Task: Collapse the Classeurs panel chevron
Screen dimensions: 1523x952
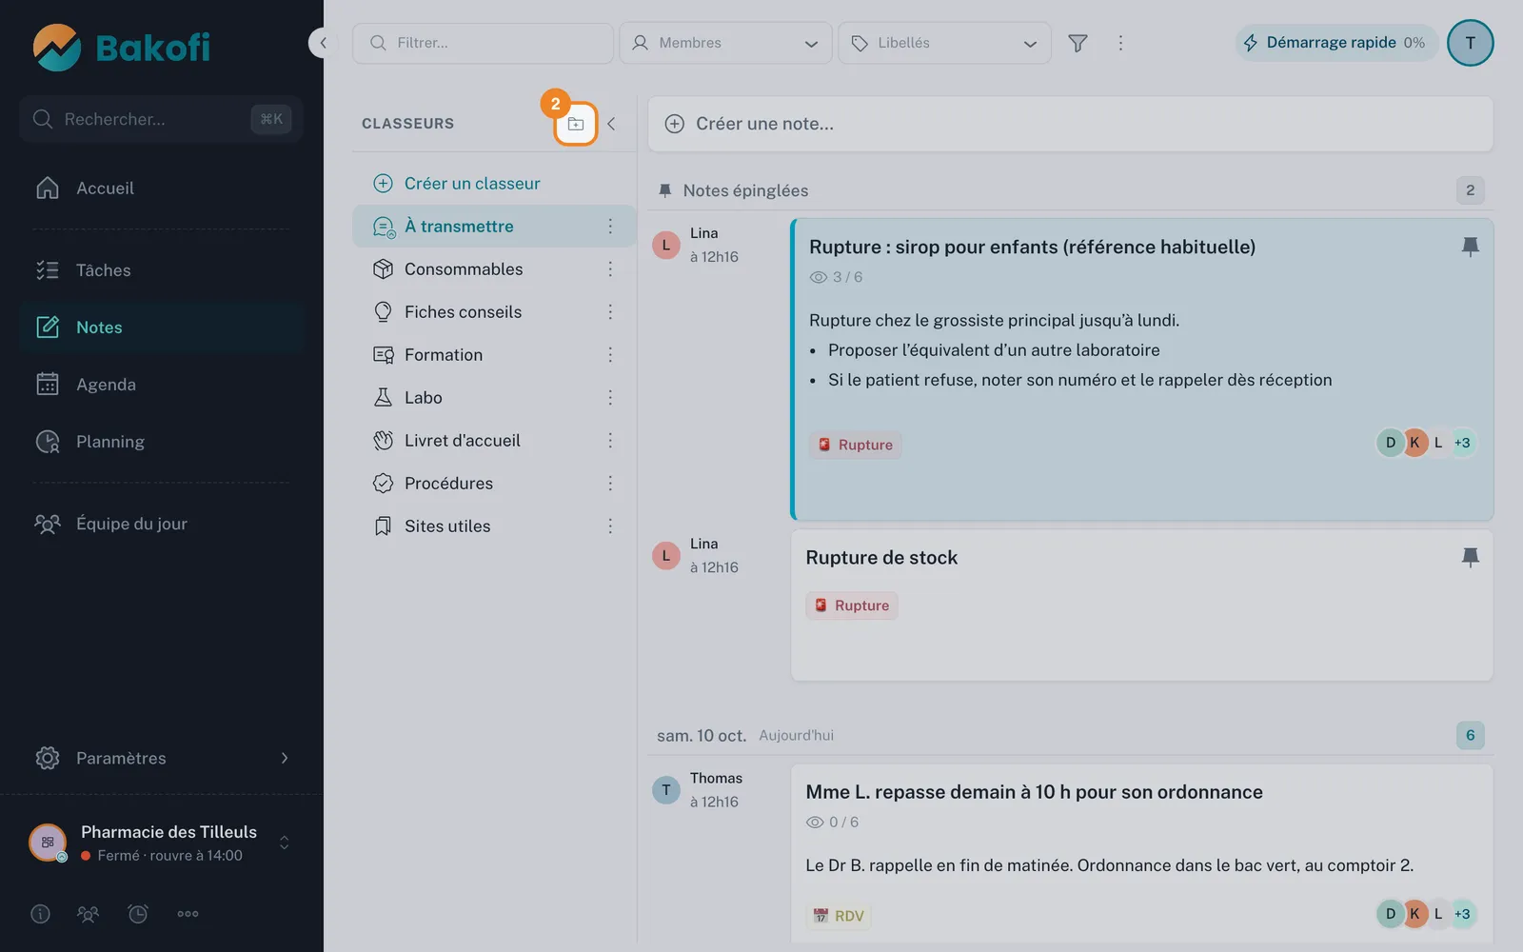Action: pos(611,124)
